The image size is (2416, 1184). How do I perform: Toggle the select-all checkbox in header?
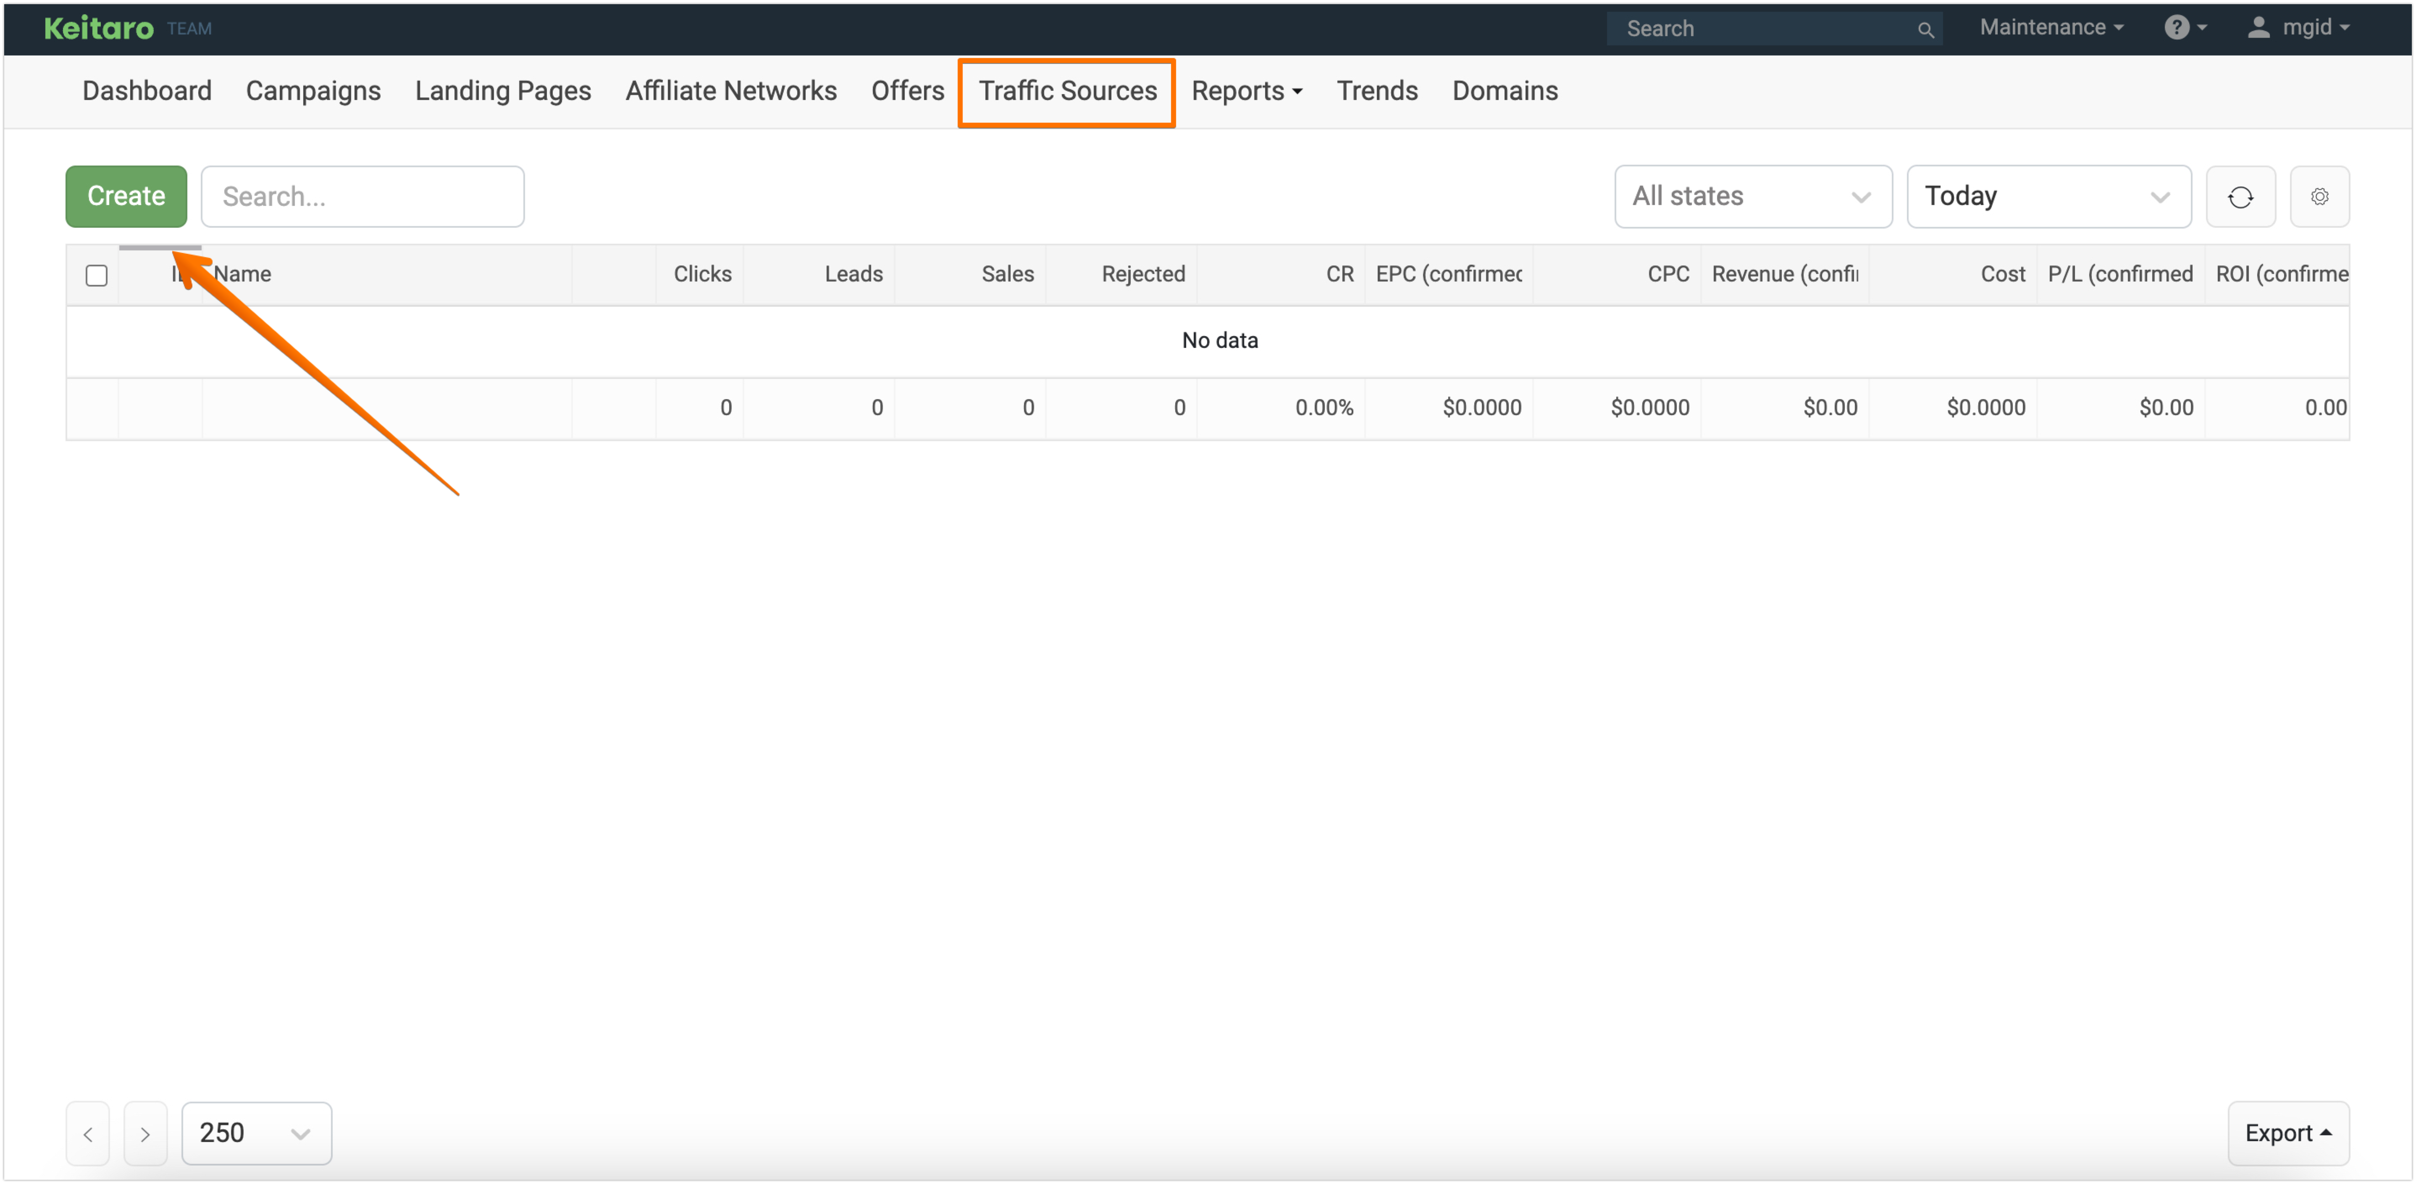[97, 275]
